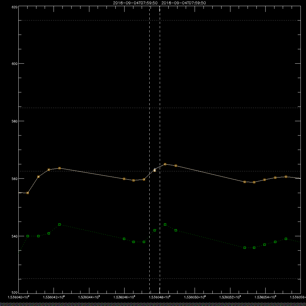The height and width of the screenshot is (306, 306).
Task: Click the 1.536052×10⁹ x-axis label
Action: (230, 297)
